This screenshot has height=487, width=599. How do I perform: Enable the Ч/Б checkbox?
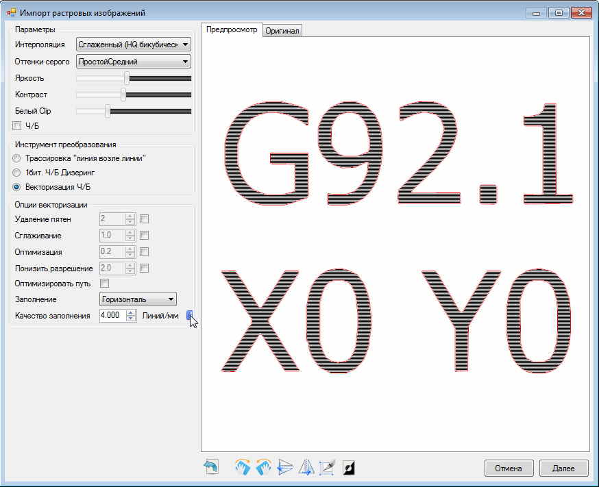tap(17, 125)
